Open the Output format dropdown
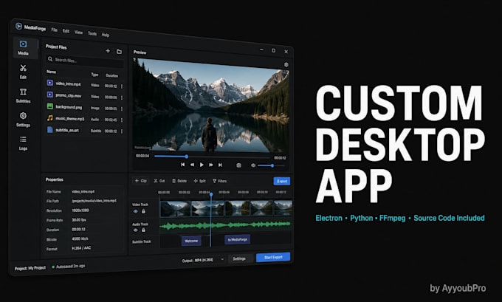Viewport: 502px width, 302px height. click(x=203, y=260)
